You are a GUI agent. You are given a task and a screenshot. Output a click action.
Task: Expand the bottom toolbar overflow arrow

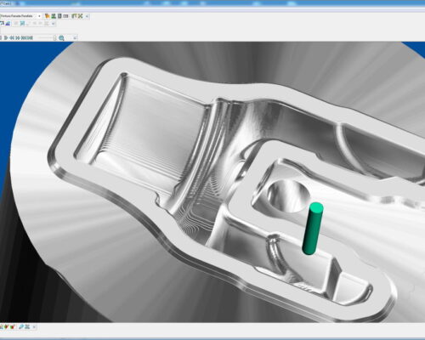click(x=34, y=327)
